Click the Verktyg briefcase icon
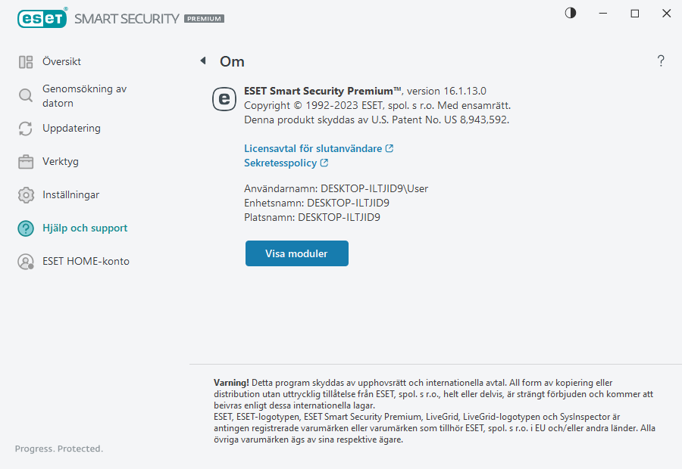The height and width of the screenshot is (469, 682). tap(26, 162)
